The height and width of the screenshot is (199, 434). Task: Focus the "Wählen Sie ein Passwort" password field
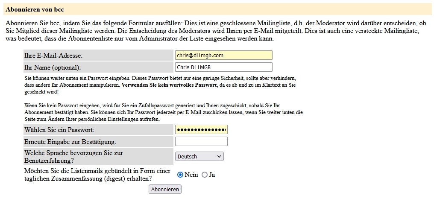click(x=201, y=129)
